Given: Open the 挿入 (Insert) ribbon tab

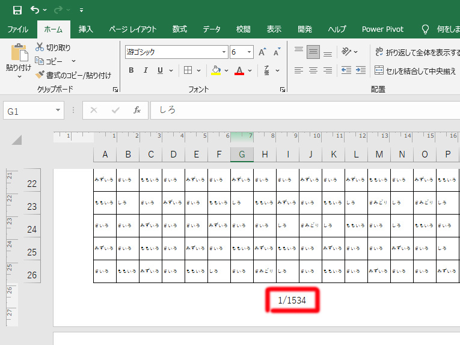Looking at the screenshot, I should pyautogui.click(x=86, y=29).
